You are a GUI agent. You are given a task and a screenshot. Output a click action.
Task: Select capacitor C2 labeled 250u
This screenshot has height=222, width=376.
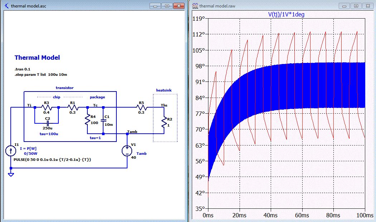[47, 123]
